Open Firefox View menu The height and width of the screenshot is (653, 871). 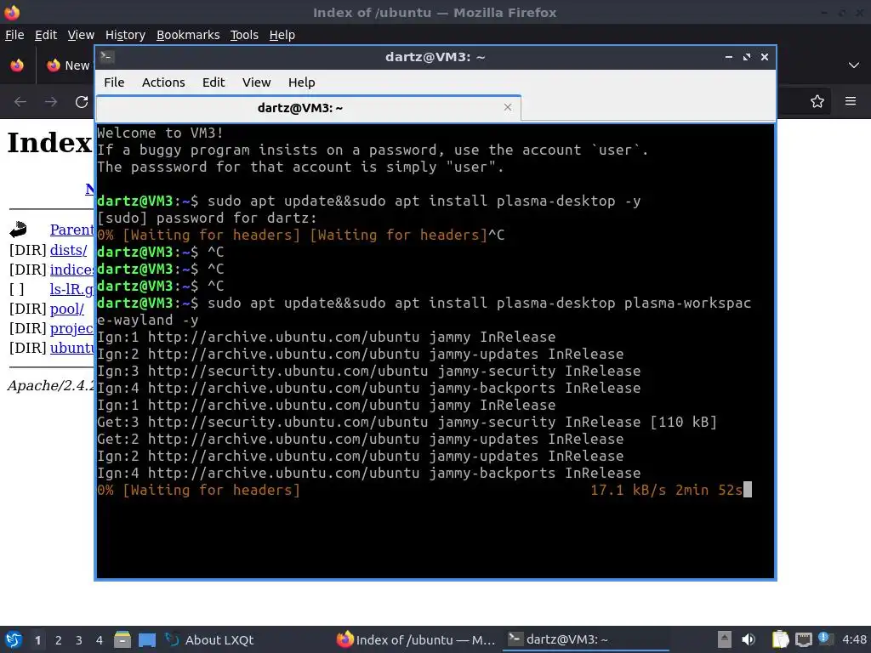click(x=81, y=35)
